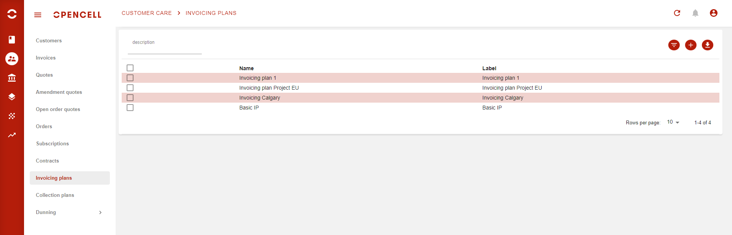Click the export download button
This screenshot has width=732, height=235.
pos(708,45)
